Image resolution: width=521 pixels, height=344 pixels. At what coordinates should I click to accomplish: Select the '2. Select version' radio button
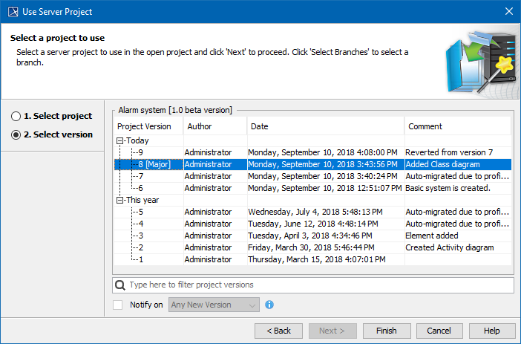click(x=16, y=135)
